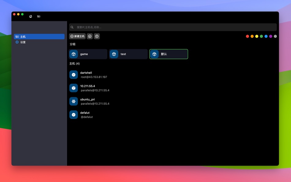Click the 10.211.55.4 host icon
This screenshot has width=291, height=182.
click(x=74, y=88)
